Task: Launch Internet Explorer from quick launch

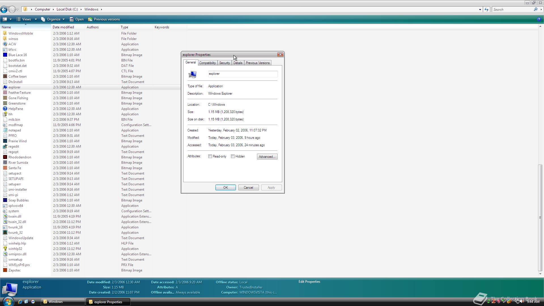Action: (20, 302)
